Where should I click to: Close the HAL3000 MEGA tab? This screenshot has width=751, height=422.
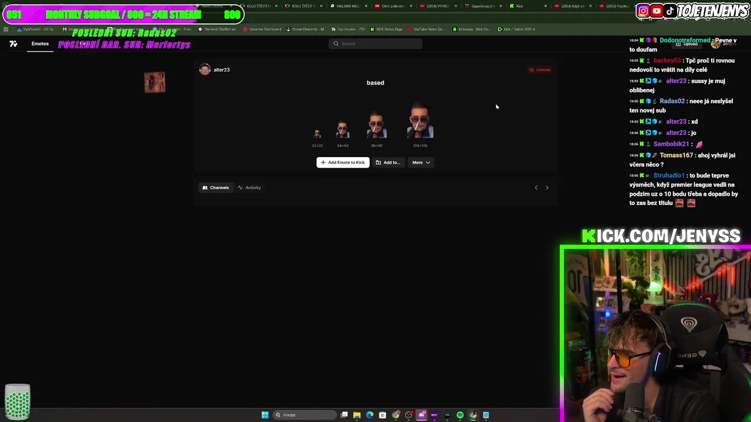point(366,6)
